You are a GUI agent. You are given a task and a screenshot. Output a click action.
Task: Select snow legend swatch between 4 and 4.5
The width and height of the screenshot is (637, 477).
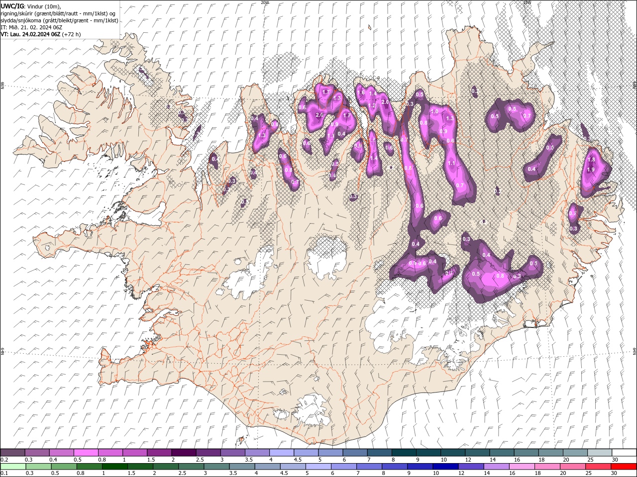(x=282, y=453)
